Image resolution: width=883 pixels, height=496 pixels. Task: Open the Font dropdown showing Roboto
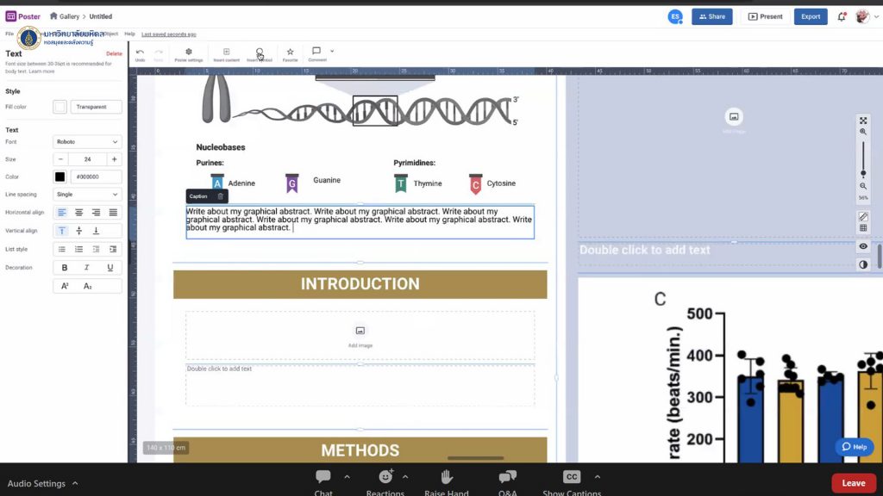click(x=87, y=141)
